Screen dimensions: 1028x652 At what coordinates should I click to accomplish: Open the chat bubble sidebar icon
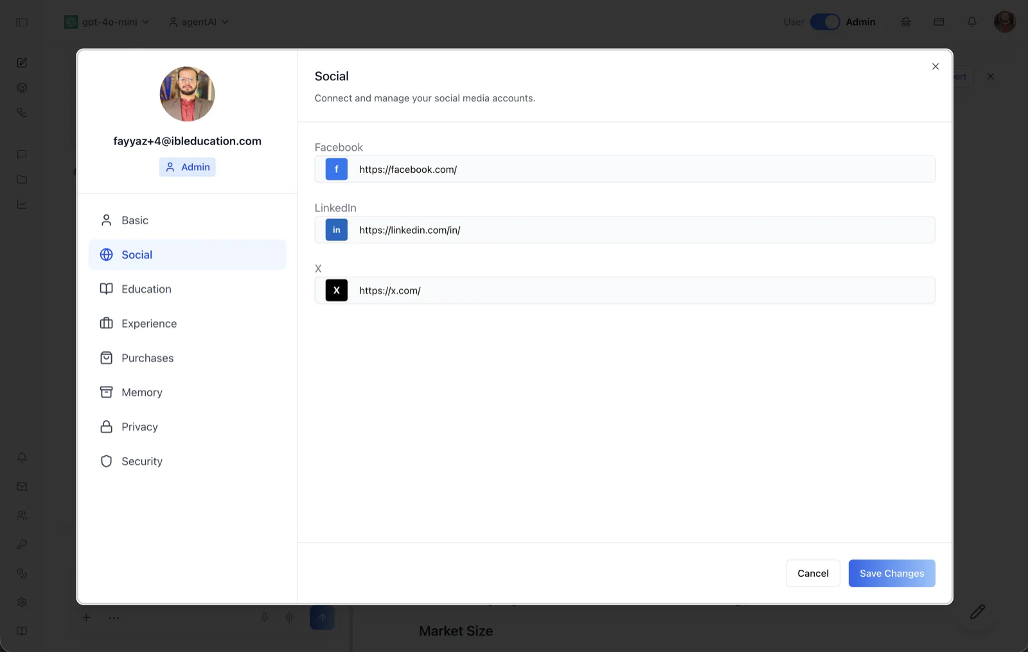click(22, 154)
